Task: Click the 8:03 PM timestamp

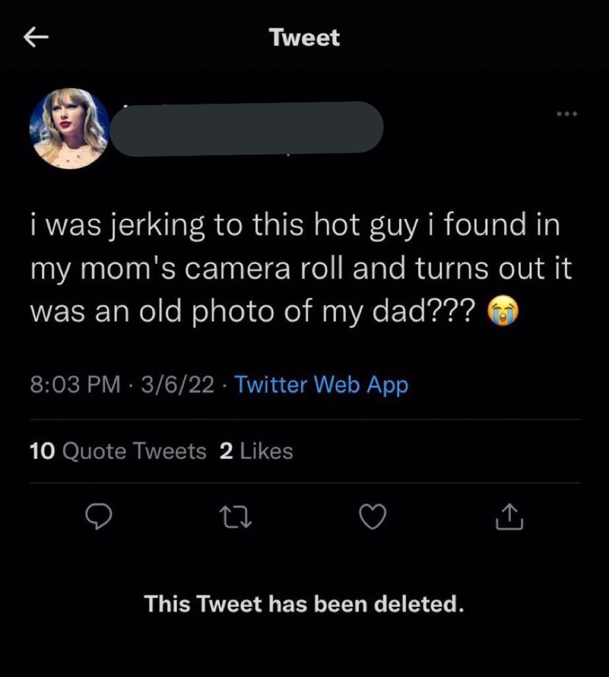Action: [x=75, y=384]
